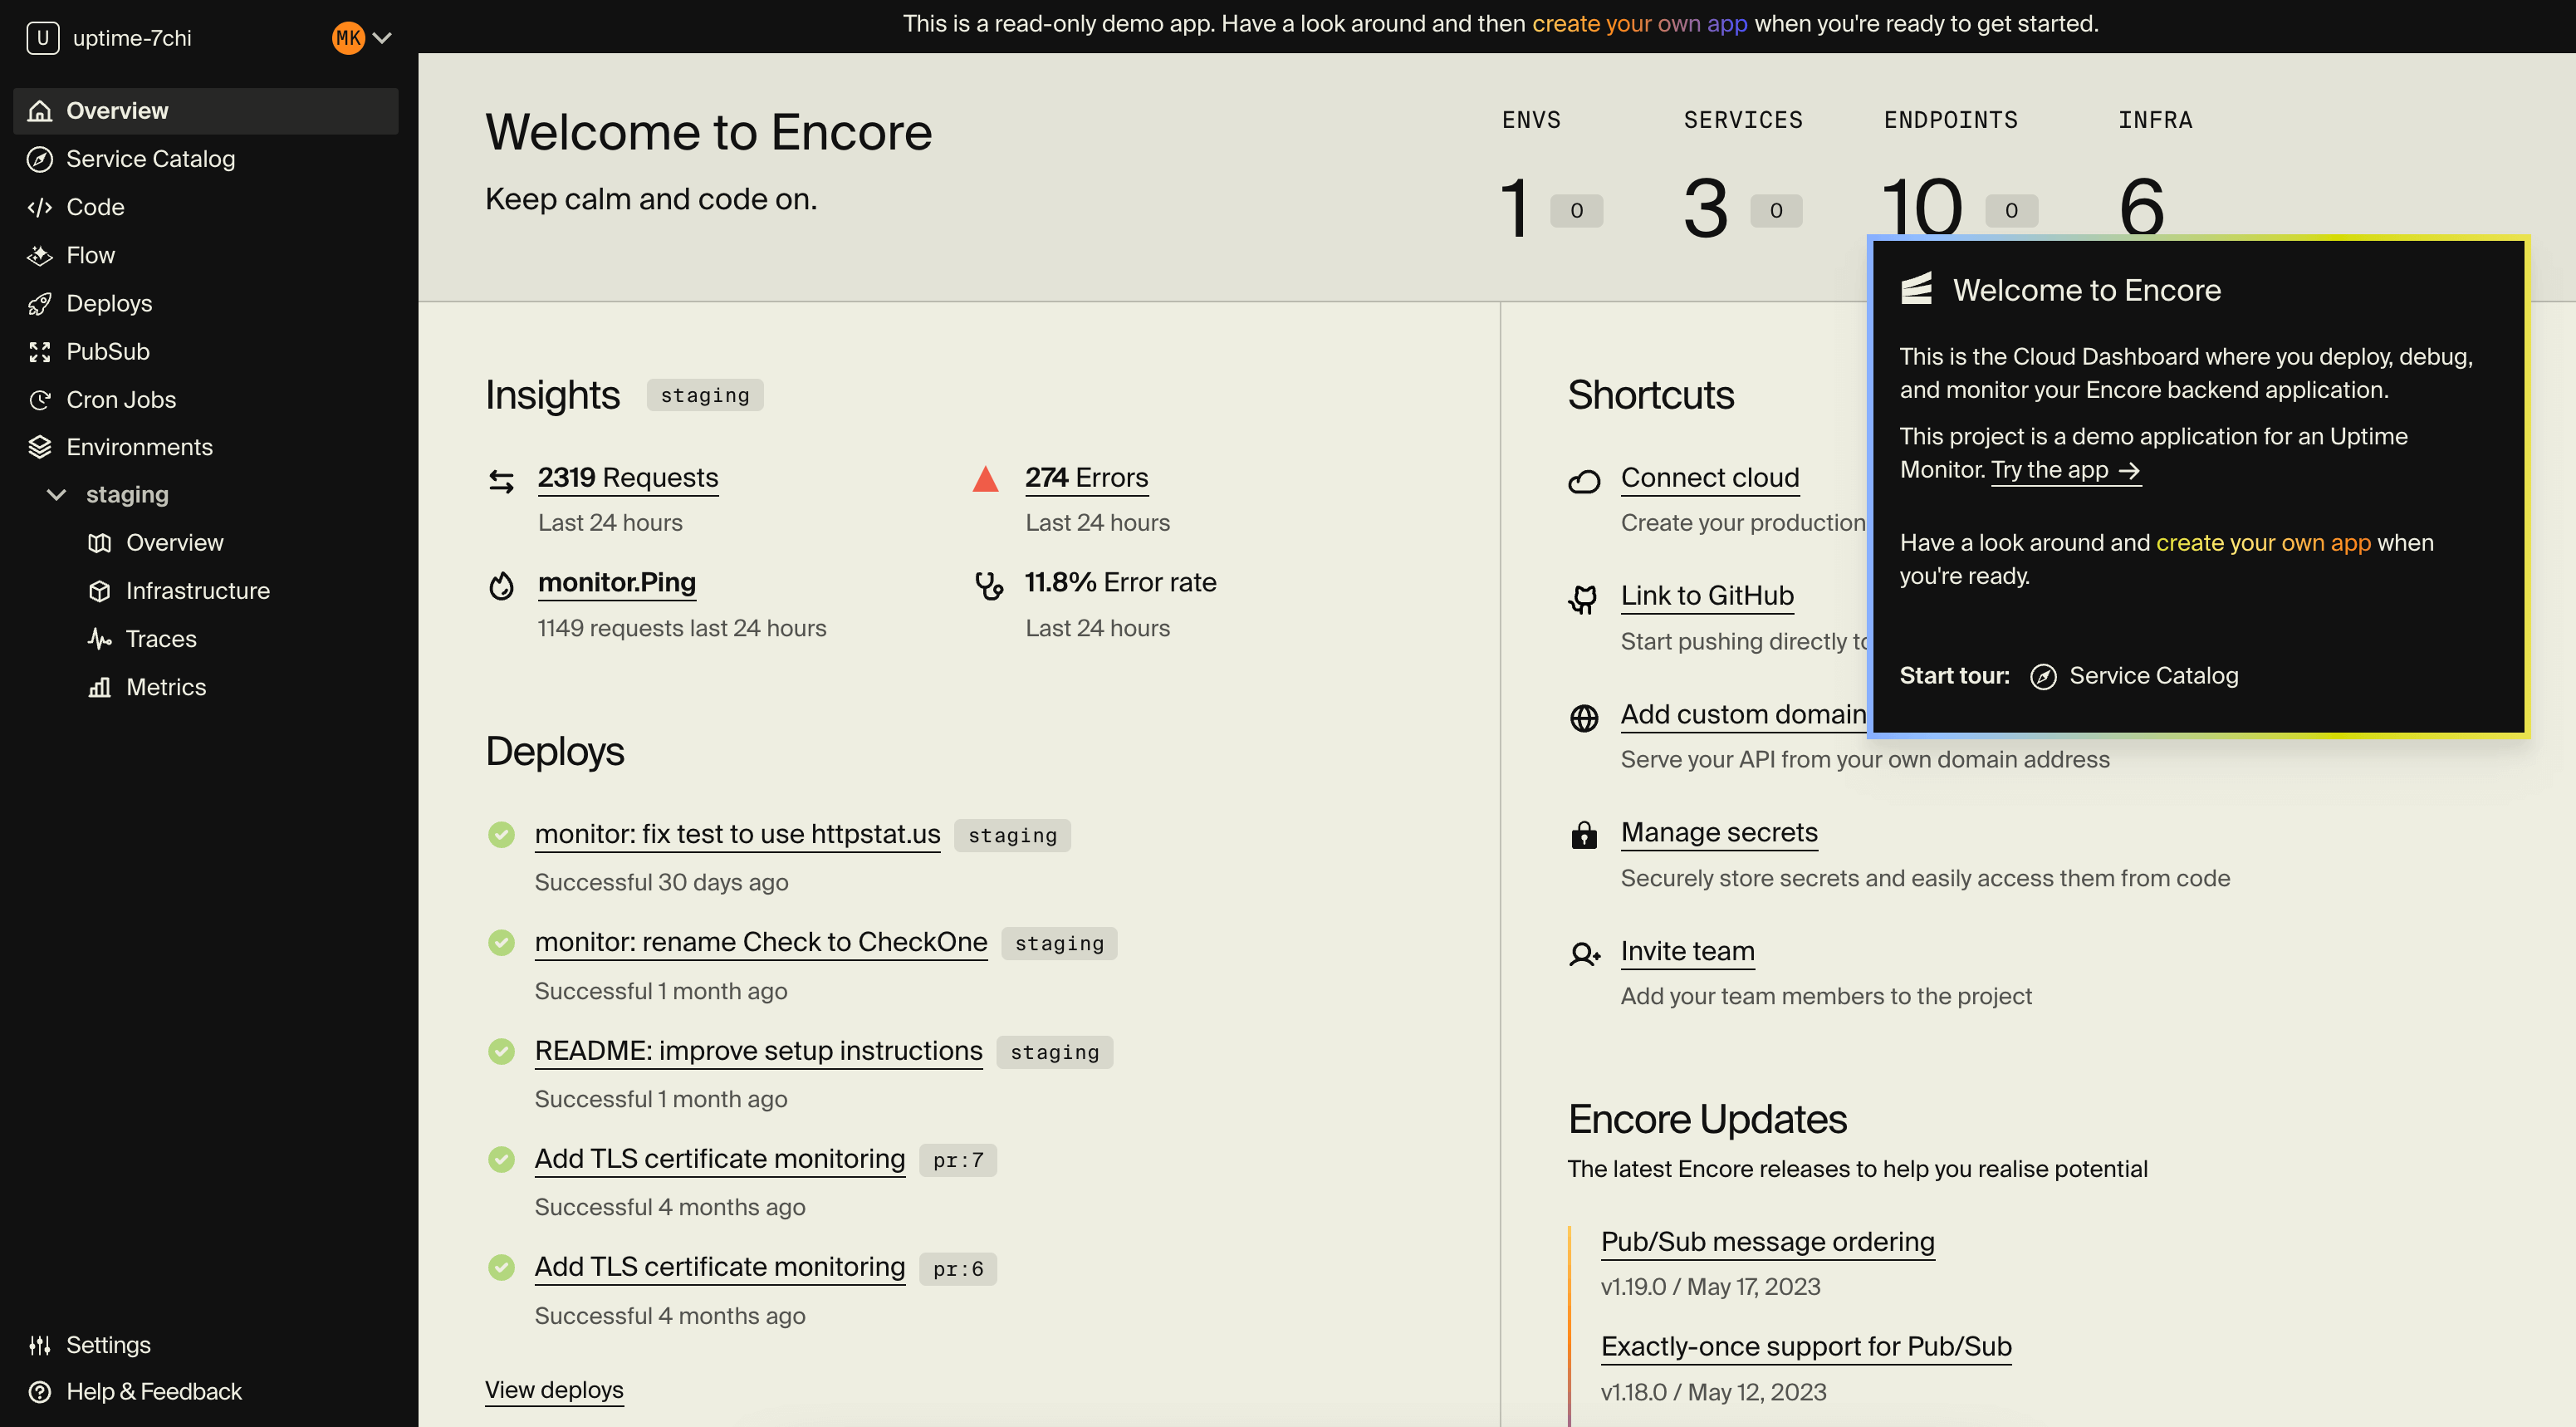Click the Cron Jobs clock icon
Viewport: 2576px width, 1427px height.
pyautogui.click(x=40, y=400)
